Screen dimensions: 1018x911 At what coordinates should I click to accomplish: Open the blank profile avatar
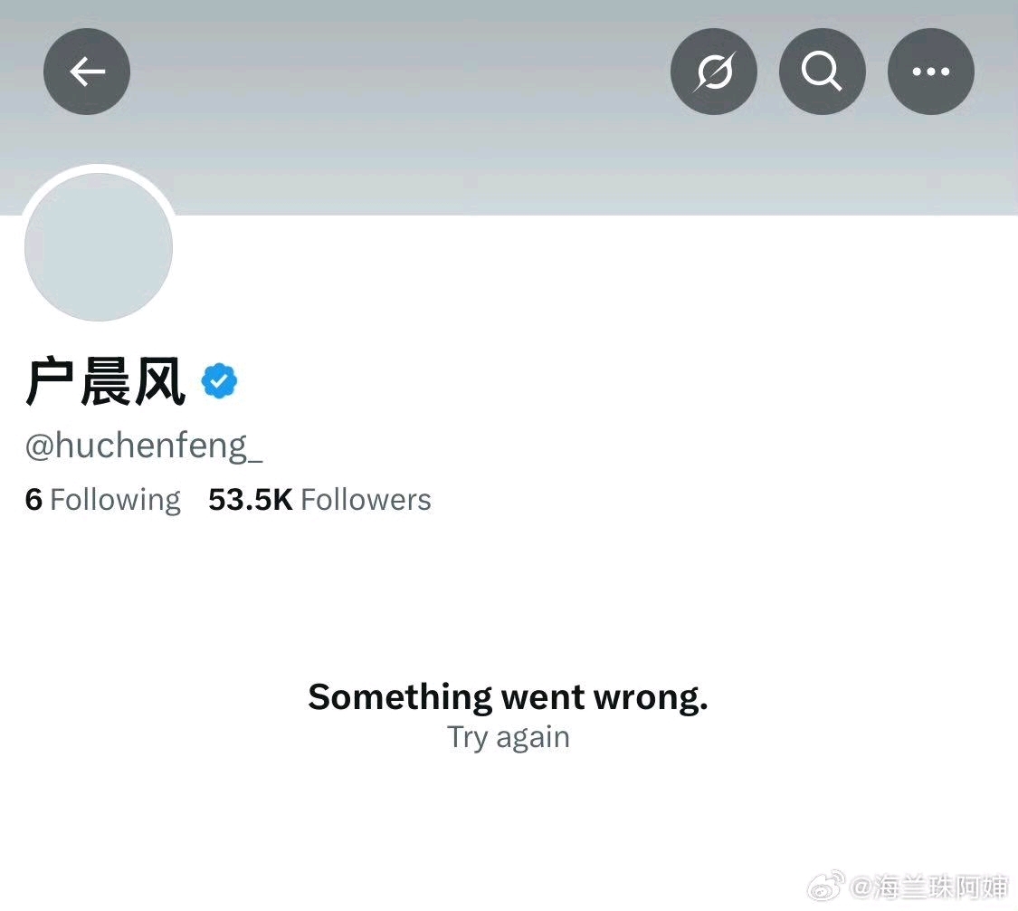99,247
